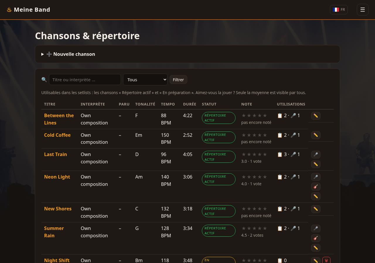Focus the Titre ou interprète search field
The width and height of the screenshot is (375, 263).
(x=85, y=79)
